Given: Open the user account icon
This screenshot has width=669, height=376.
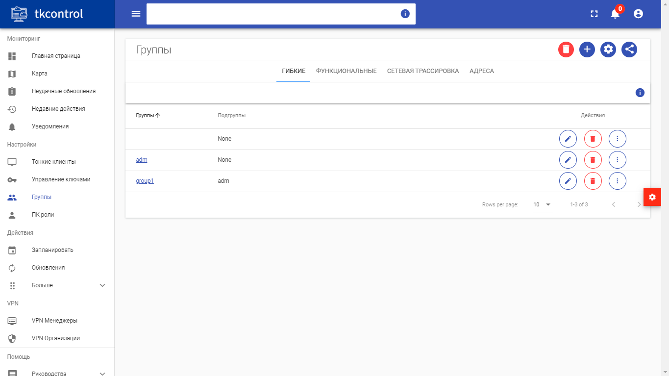Looking at the screenshot, I should coord(638,14).
